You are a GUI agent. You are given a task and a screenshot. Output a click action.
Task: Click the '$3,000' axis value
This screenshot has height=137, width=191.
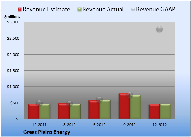coord(13,22)
